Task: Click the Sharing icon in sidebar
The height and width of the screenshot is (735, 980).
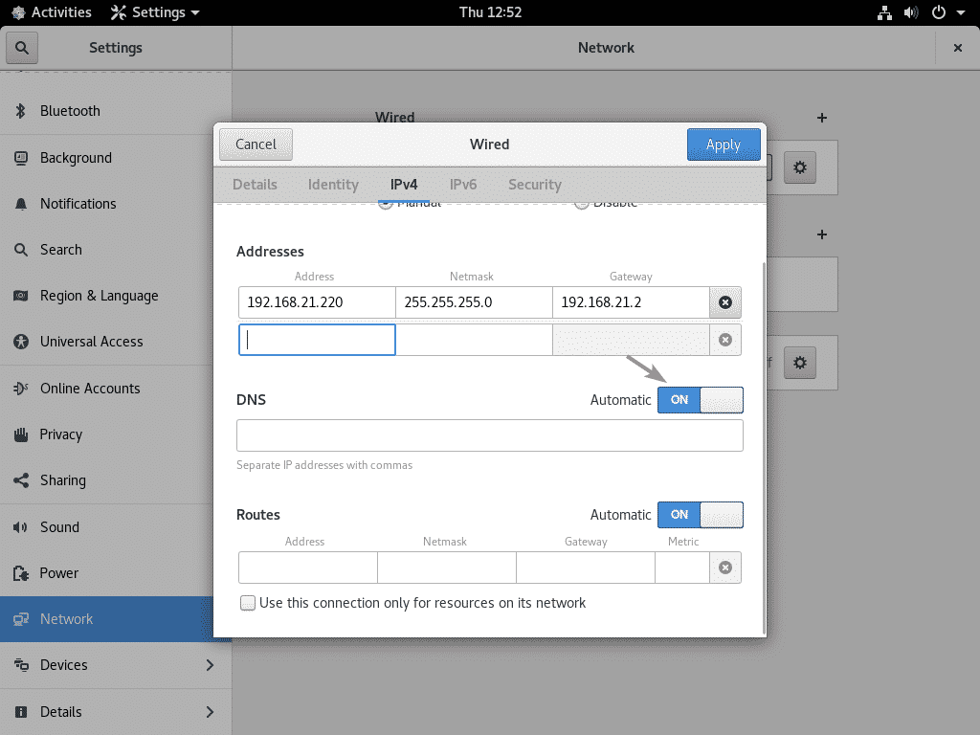Action: [x=20, y=480]
